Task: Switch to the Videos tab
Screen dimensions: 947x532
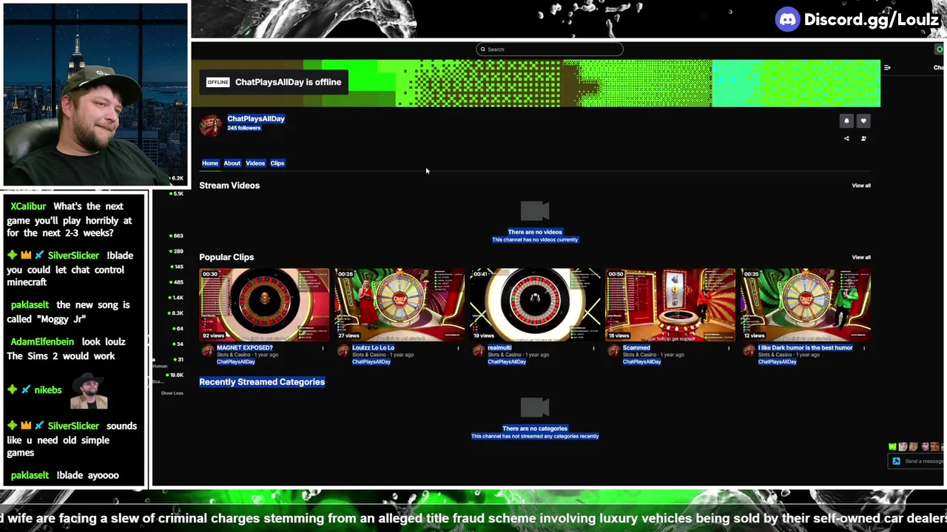Action: (255, 163)
